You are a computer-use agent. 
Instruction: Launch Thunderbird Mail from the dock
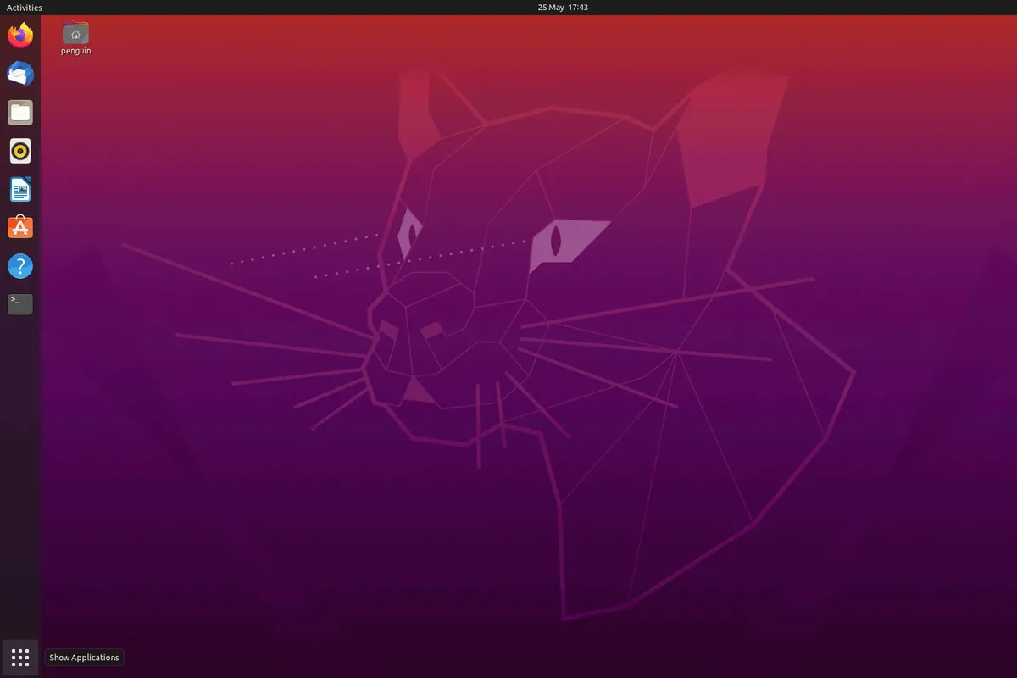pos(20,75)
